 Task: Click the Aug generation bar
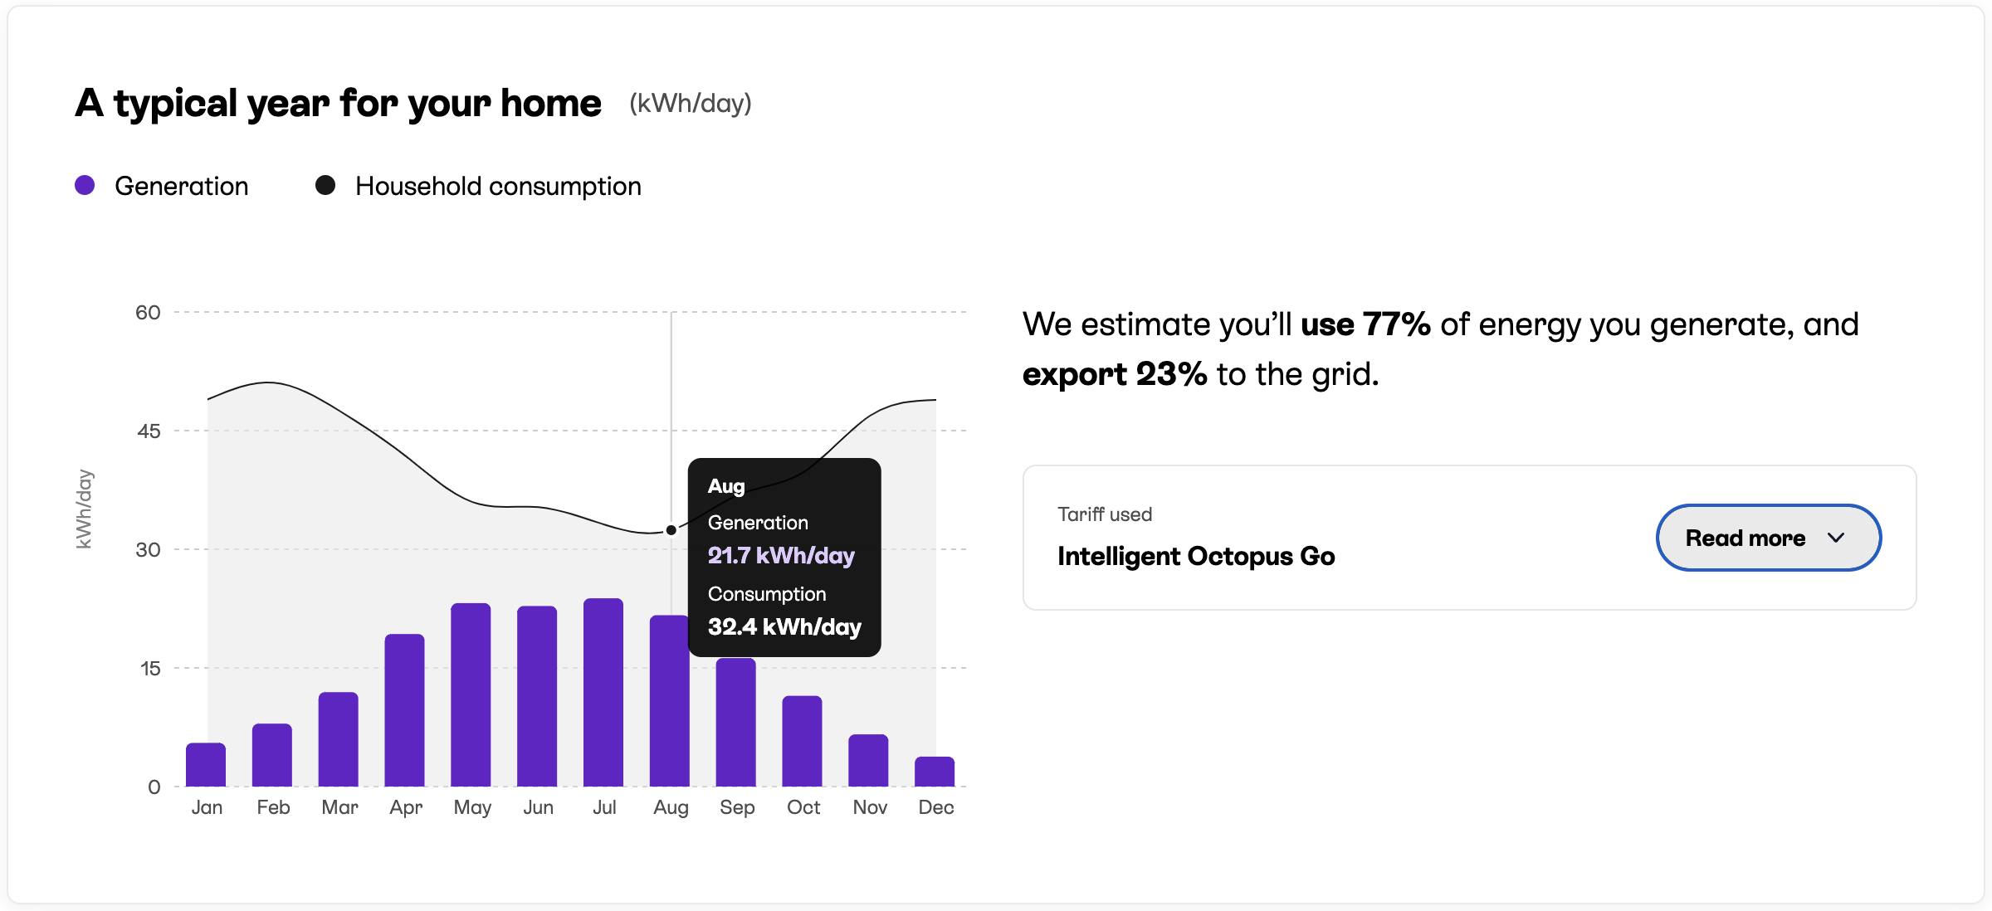click(669, 701)
